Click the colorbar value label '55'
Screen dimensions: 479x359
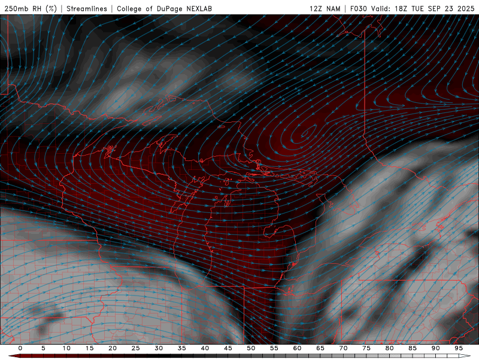click(x=274, y=348)
